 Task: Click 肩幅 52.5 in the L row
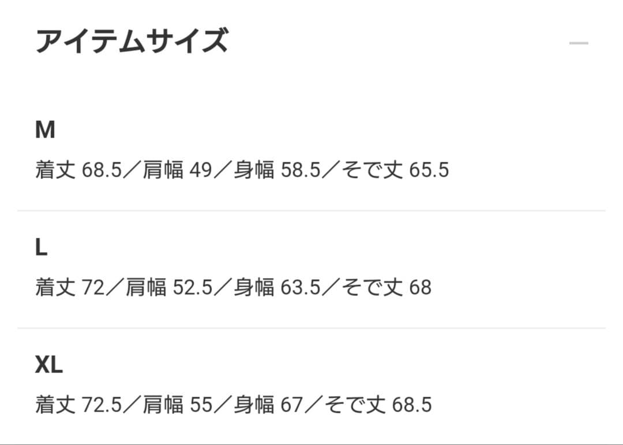[170, 287]
